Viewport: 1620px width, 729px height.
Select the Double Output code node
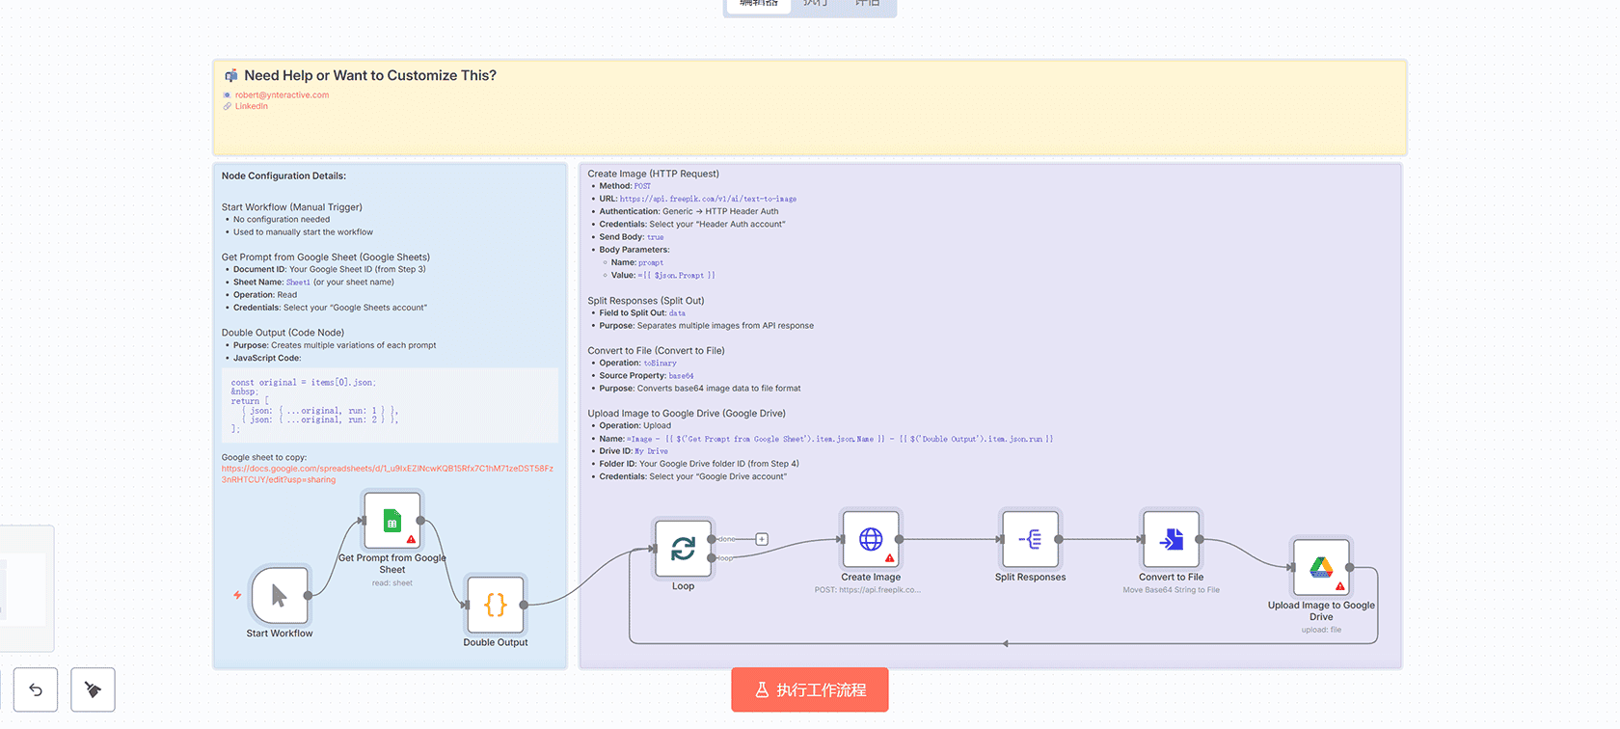[x=496, y=605]
